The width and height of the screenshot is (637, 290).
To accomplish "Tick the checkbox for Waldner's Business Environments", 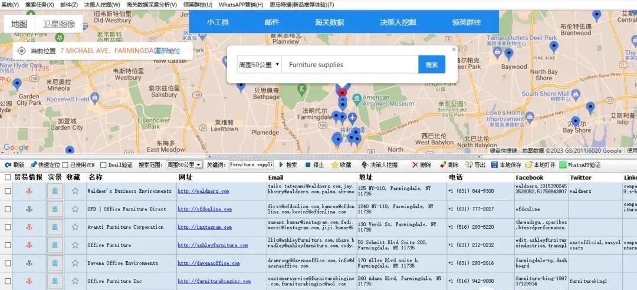I will pyautogui.click(x=8, y=191).
